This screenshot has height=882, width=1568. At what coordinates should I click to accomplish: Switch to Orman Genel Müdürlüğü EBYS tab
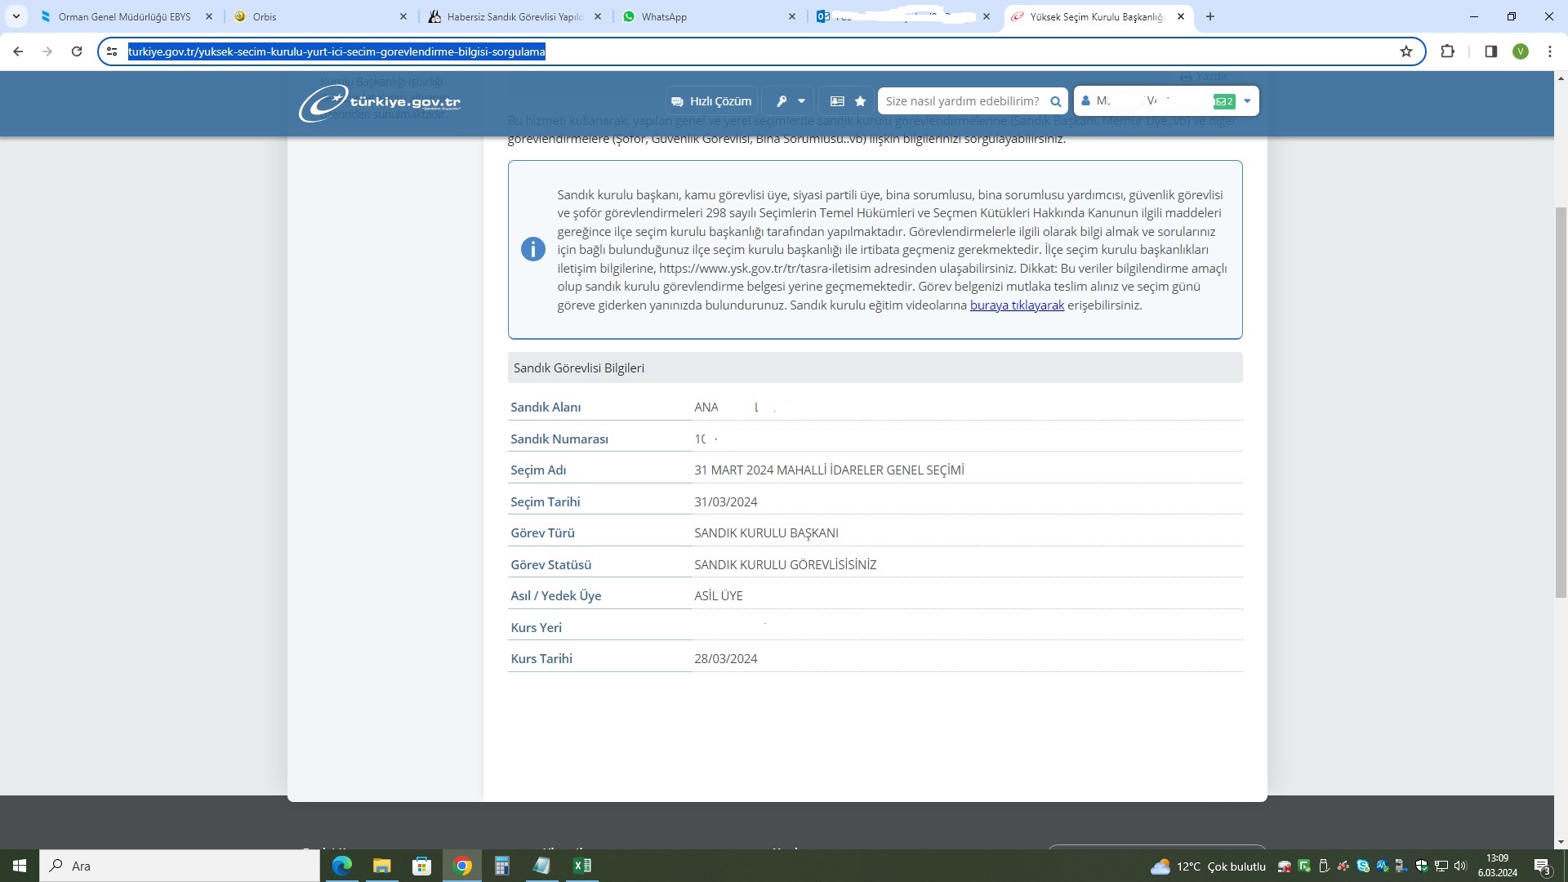124,16
